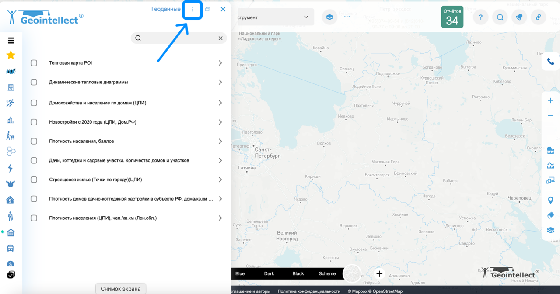
Task: Open the help question mark icon
Action: pos(480,17)
